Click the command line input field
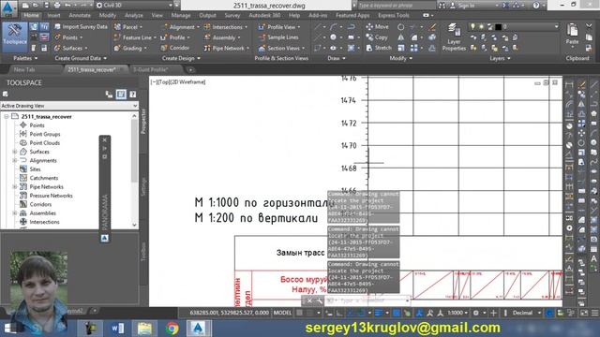Screen dimensions: 600x337 (x=369, y=300)
